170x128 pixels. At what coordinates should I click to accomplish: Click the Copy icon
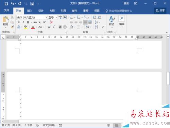click(12, 22)
